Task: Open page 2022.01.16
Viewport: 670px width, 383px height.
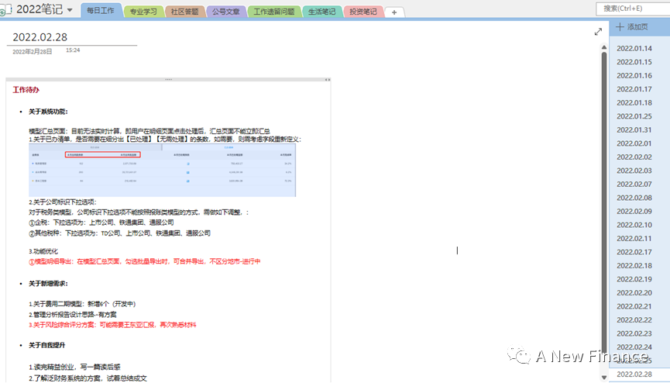Action: (634, 76)
